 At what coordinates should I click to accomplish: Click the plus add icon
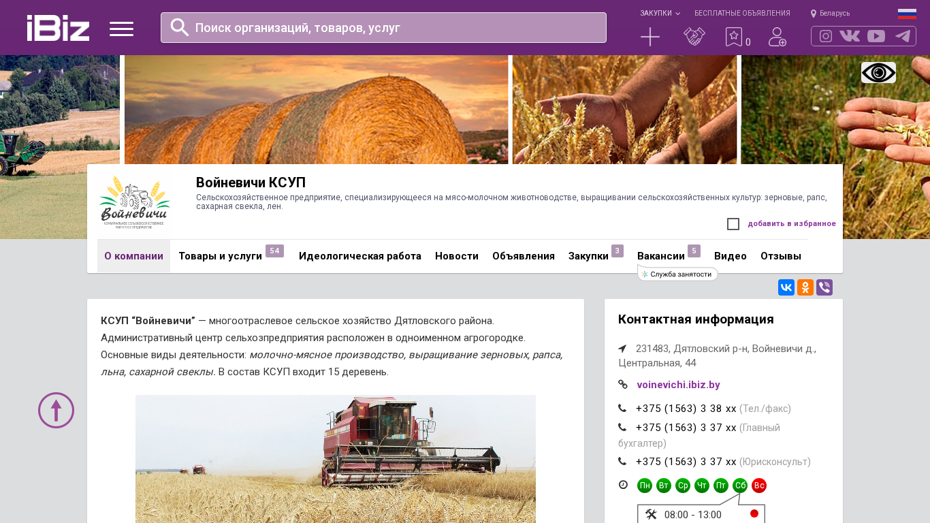(650, 37)
